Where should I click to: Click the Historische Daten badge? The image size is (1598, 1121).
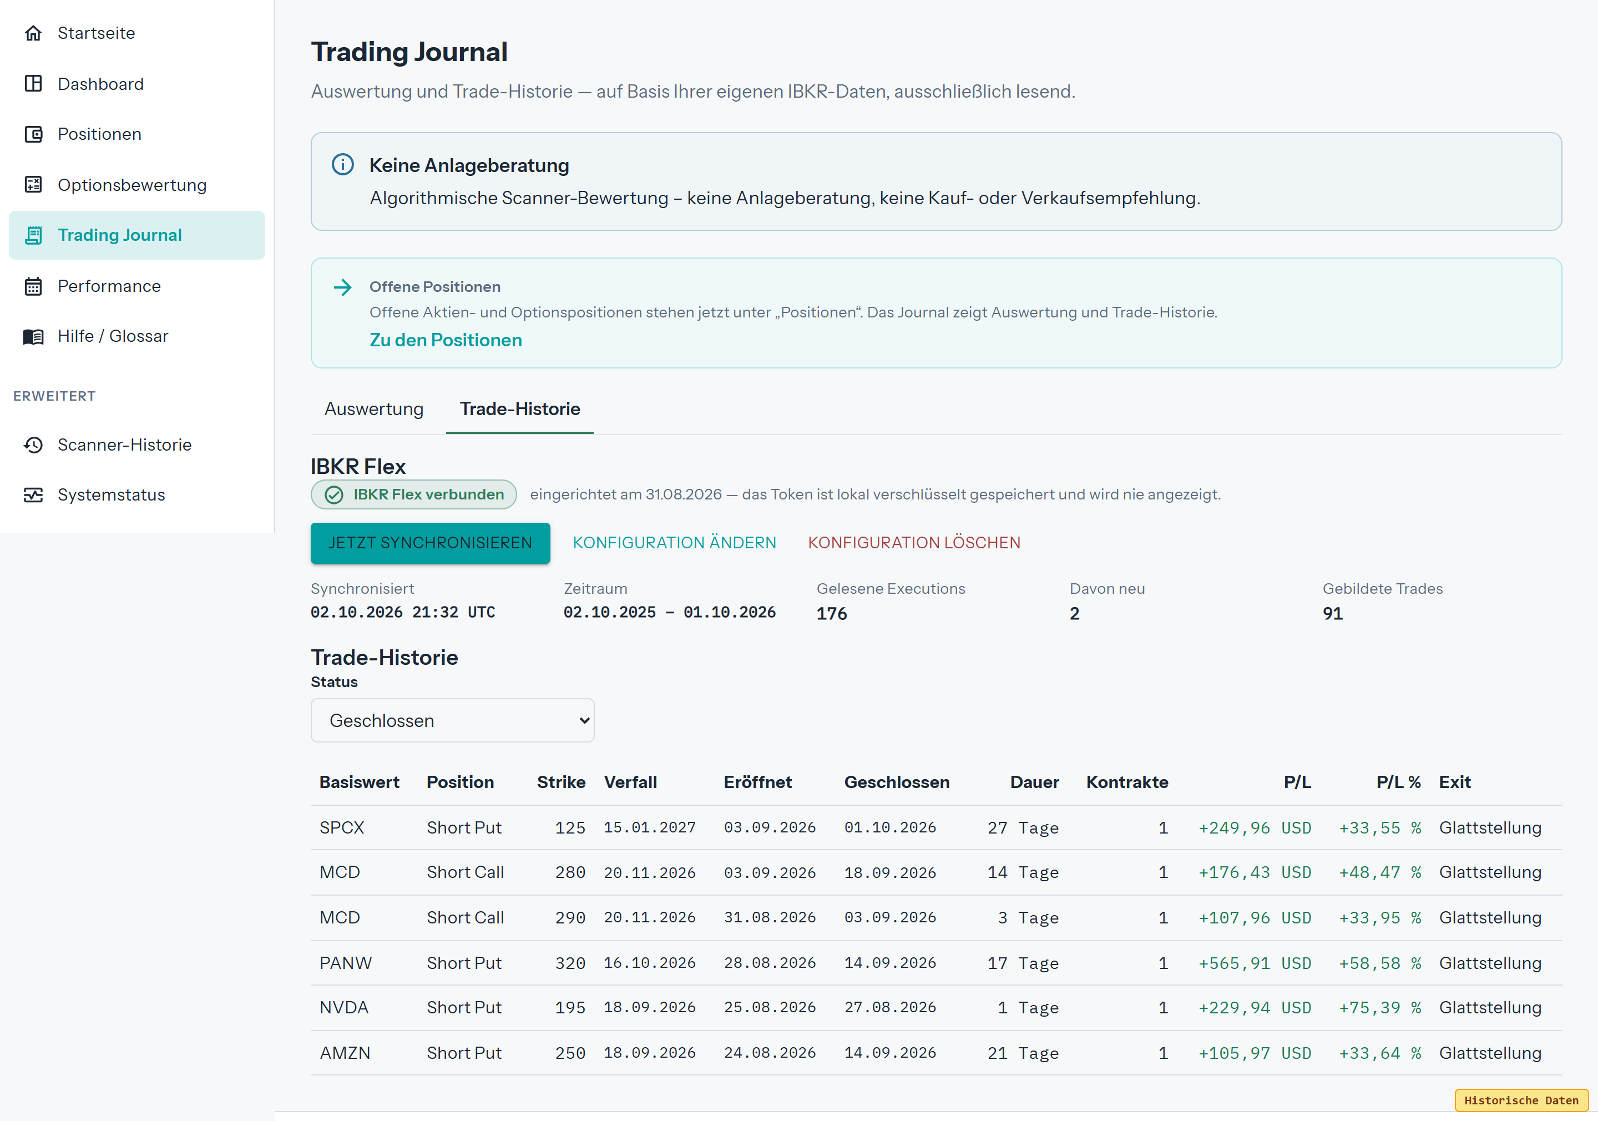coord(1521,1100)
